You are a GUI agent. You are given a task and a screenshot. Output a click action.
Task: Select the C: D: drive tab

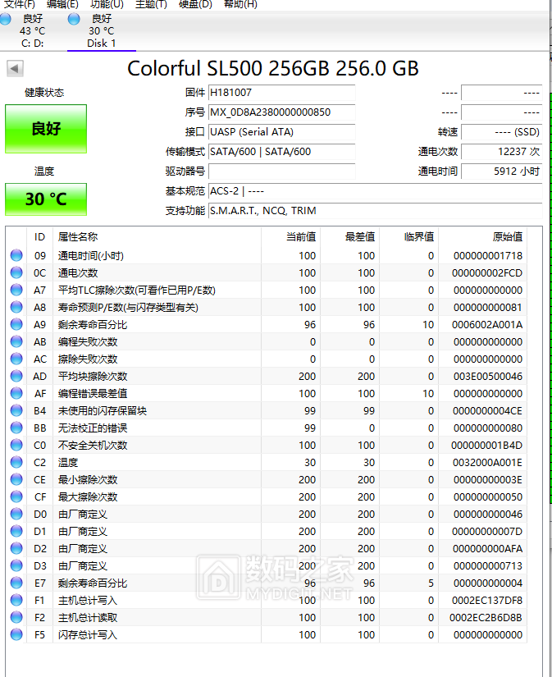click(x=33, y=31)
